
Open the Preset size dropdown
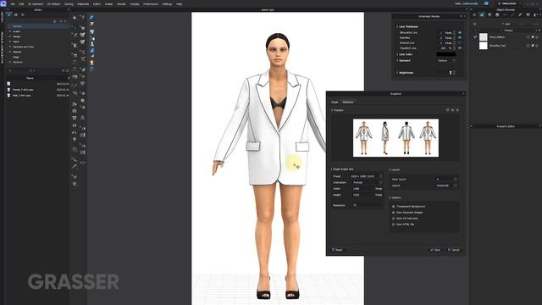(367, 176)
